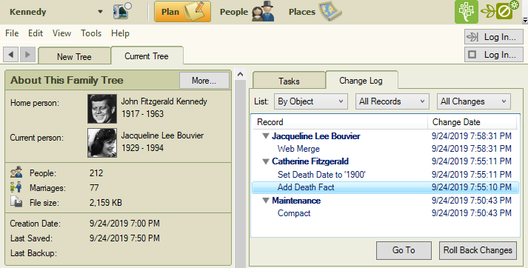Click the More... button
This screenshot has height=268, width=528.
point(204,81)
